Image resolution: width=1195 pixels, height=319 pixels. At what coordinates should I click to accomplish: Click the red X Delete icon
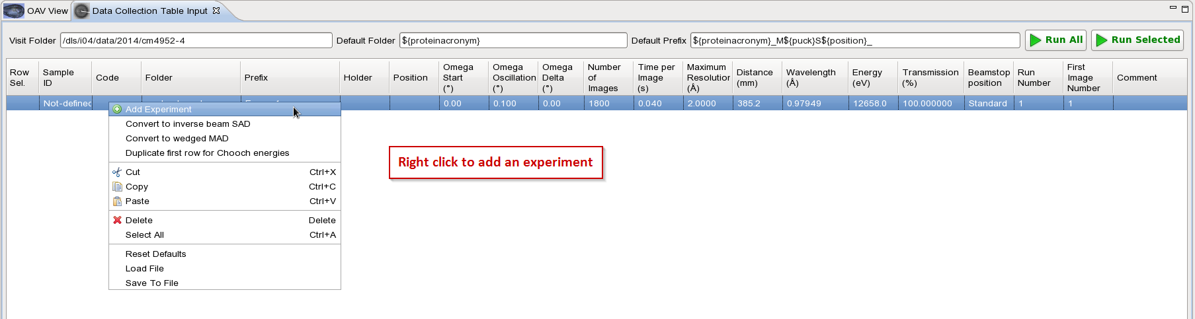[117, 221]
